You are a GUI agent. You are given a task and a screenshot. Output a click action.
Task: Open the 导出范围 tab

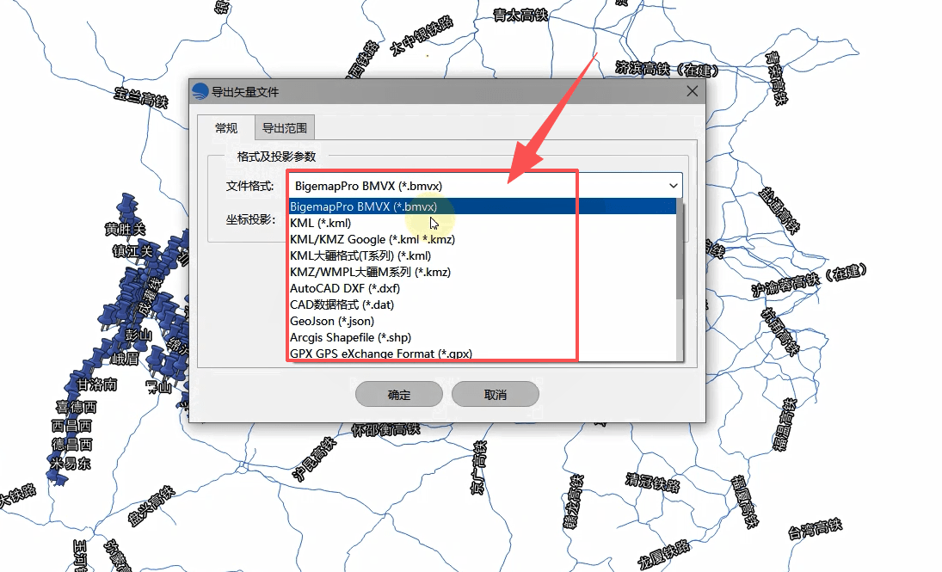pyautogui.click(x=285, y=128)
